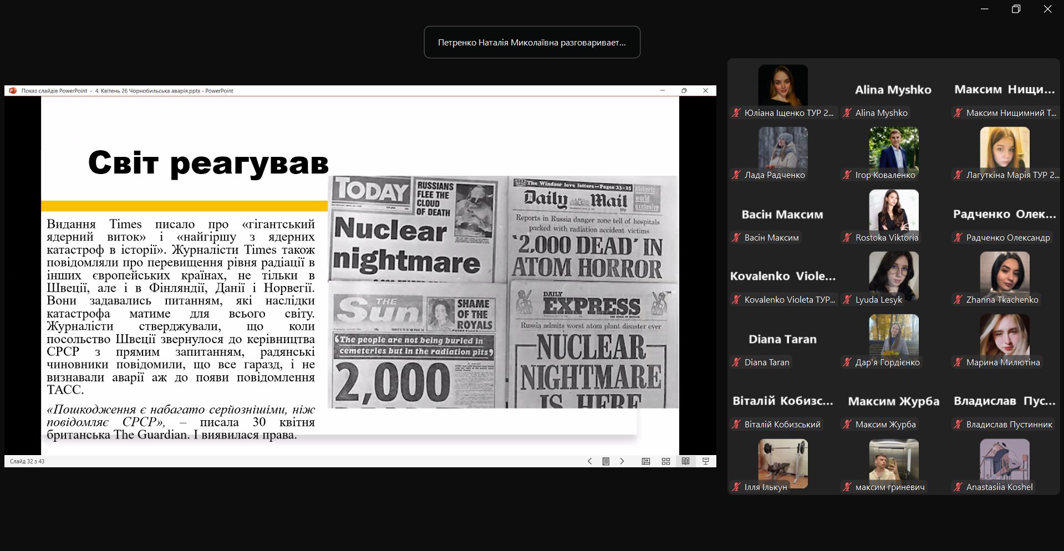
Task: Click muted mic icon for Максим Нищимний
Action: [958, 113]
